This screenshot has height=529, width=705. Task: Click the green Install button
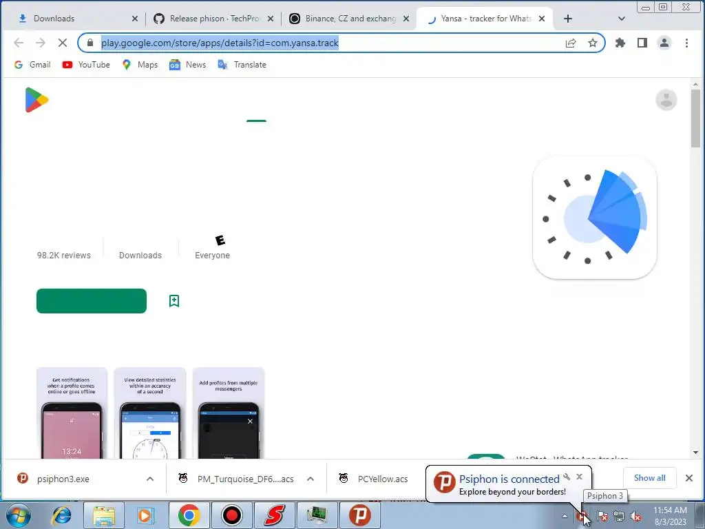(92, 301)
